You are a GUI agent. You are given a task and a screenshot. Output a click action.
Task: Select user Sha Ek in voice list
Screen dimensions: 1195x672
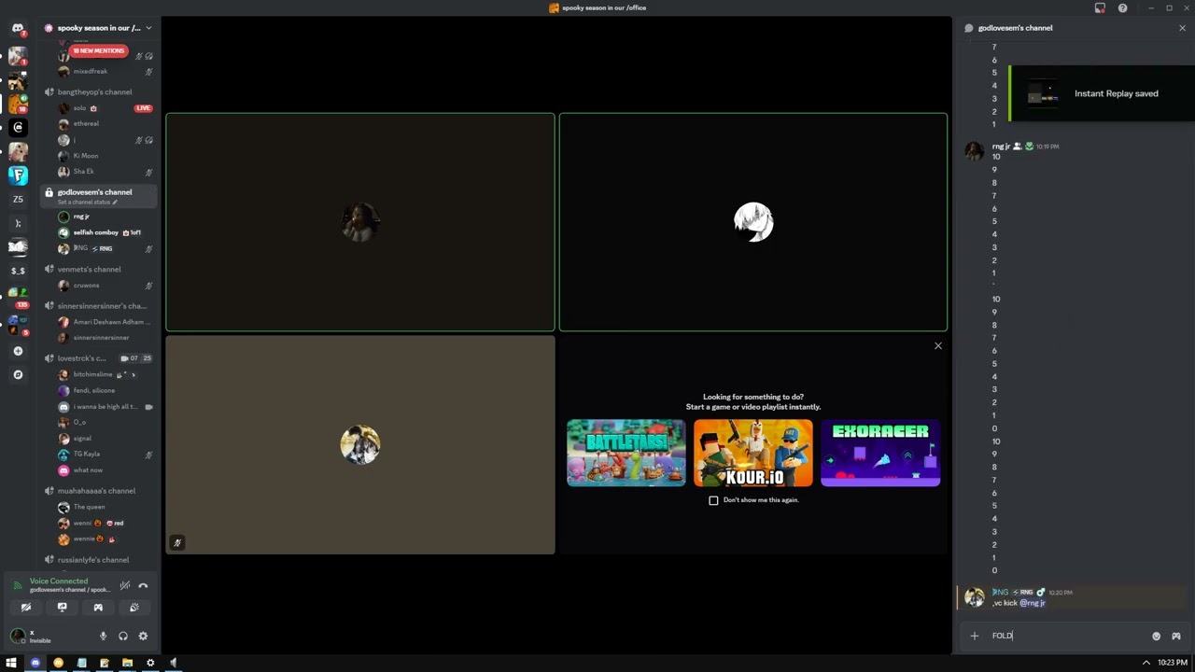83,172
